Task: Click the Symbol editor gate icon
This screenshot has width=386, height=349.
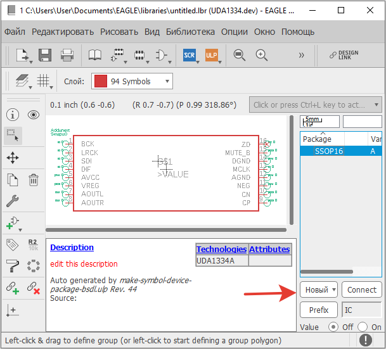Action: click(x=161, y=55)
